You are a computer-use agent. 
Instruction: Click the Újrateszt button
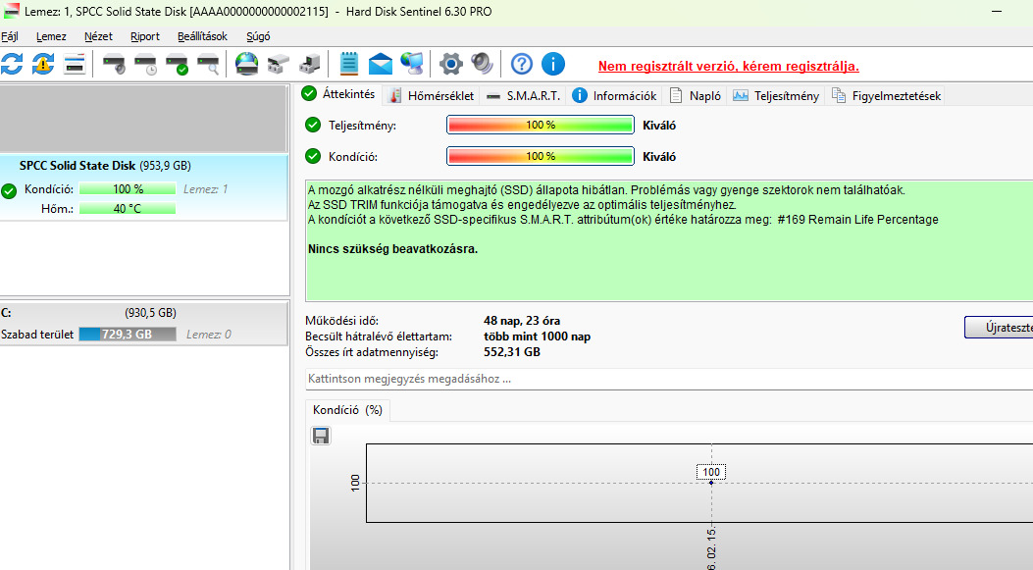pyautogui.click(x=999, y=327)
